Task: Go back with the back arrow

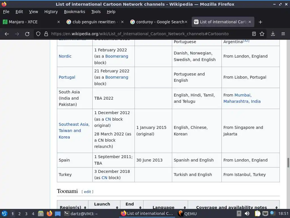Action: click(x=7, y=34)
